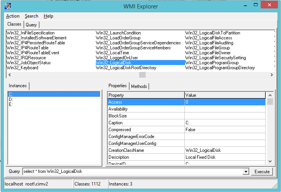Select Win32_IP4RouteTableEvent class
The width and height of the screenshot is (281, 192).
coord(33,53)
